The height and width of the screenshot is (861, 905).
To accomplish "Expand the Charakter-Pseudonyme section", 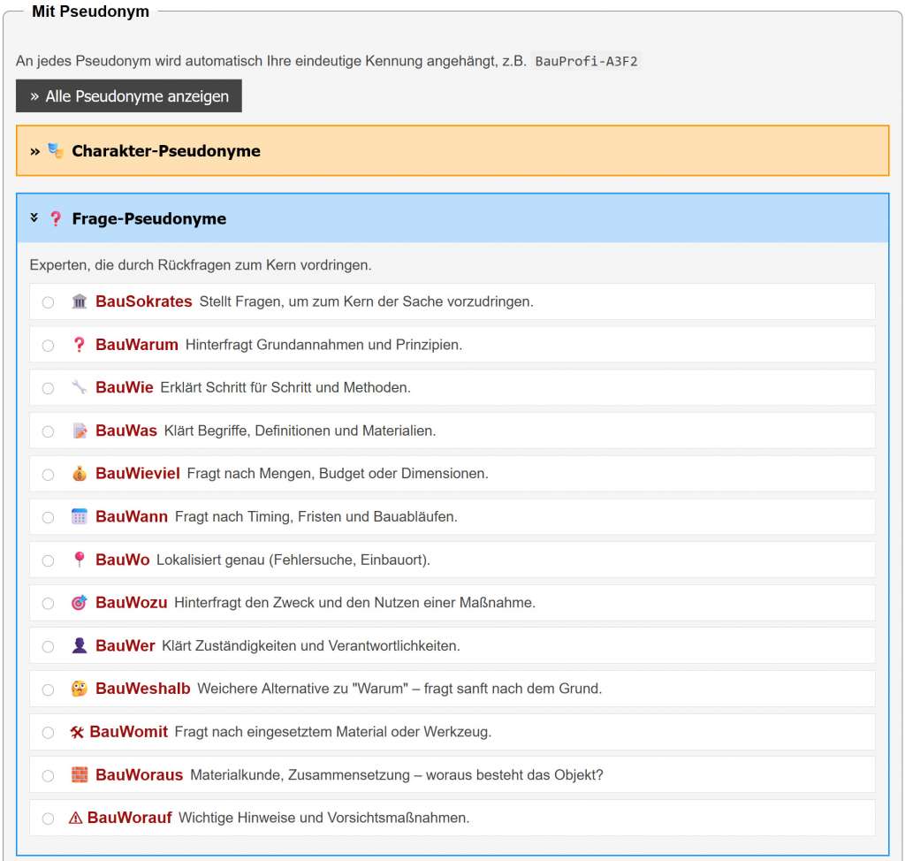I will tap(165, 151).
